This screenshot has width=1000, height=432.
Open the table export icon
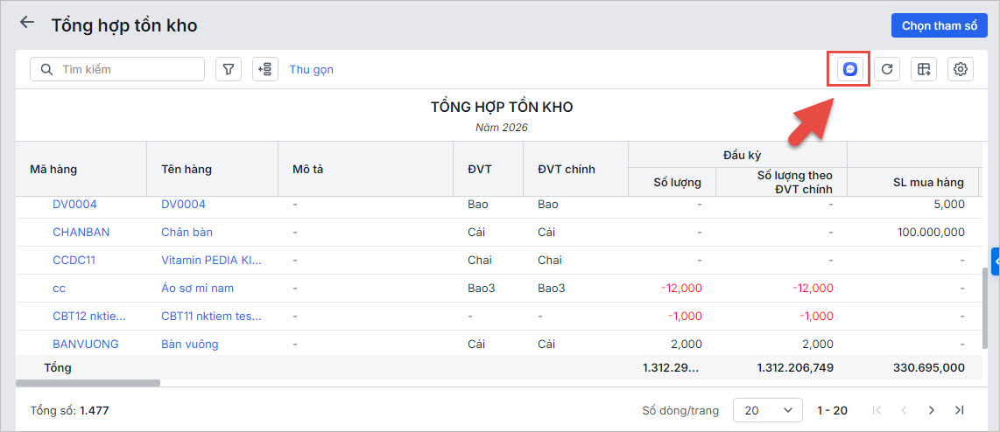click(x=924, y=69)
